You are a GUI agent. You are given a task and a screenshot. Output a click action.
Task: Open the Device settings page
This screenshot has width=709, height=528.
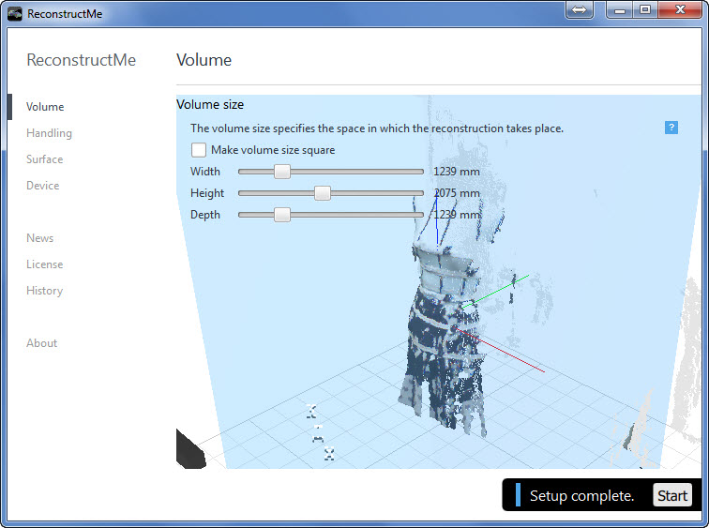(x=42, y=186)
